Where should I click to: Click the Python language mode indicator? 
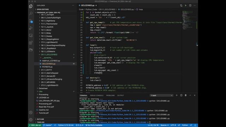(185, 125)
